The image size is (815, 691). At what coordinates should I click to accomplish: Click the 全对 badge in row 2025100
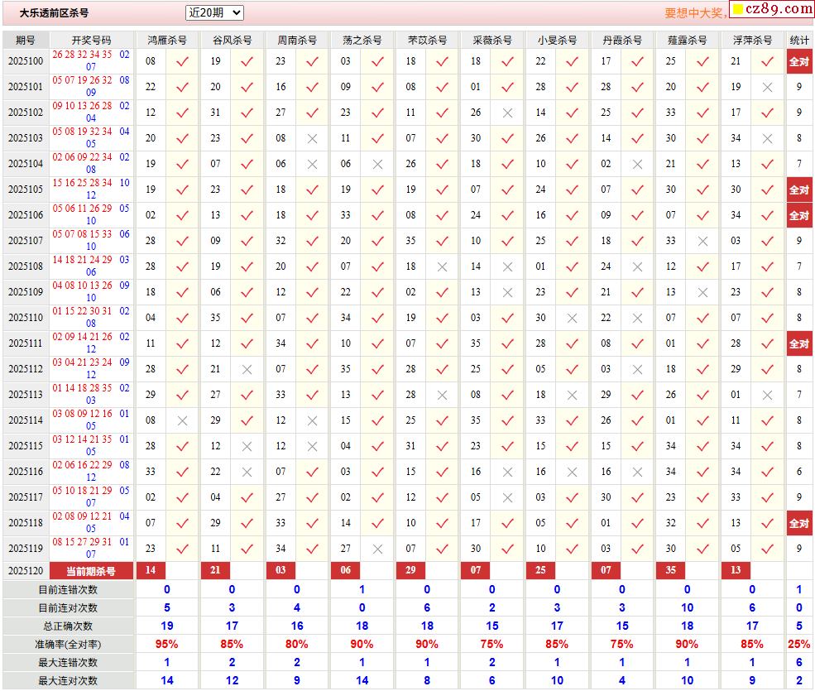pos(798,61)
